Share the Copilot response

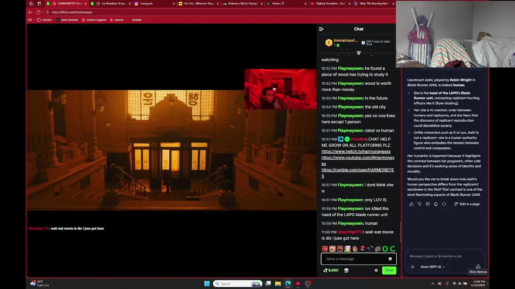point(428,204)
